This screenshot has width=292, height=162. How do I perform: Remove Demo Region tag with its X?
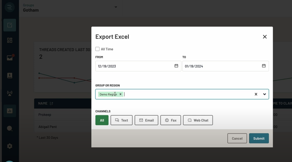tap(120, 94)
